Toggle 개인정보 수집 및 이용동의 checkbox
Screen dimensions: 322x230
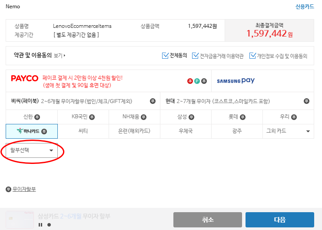tap(252, 56)
